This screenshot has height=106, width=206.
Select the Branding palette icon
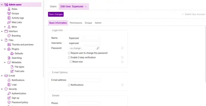coord(9,36)
